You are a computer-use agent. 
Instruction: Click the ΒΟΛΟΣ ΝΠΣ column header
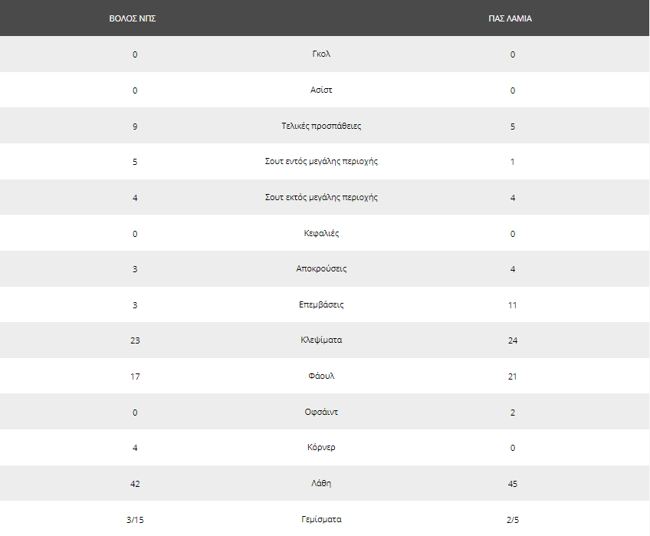133,18
